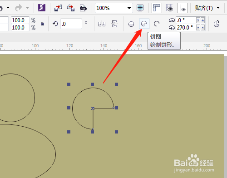The image size is (227, 178).
Task: Open the undo history dropdown arrow
Action: coord(8,8)
